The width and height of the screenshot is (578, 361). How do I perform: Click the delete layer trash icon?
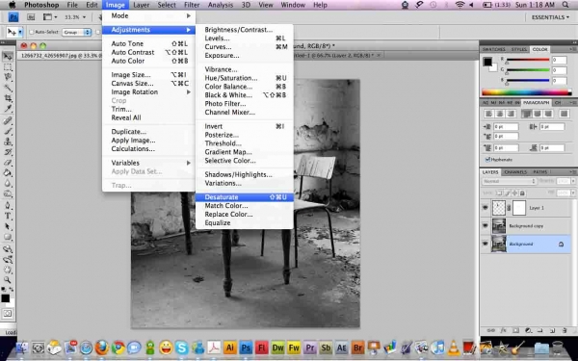pyautogui.click(x=565, y=330)
